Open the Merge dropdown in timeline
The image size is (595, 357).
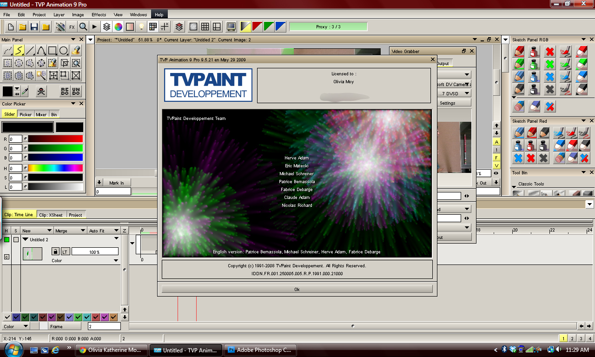70,231
